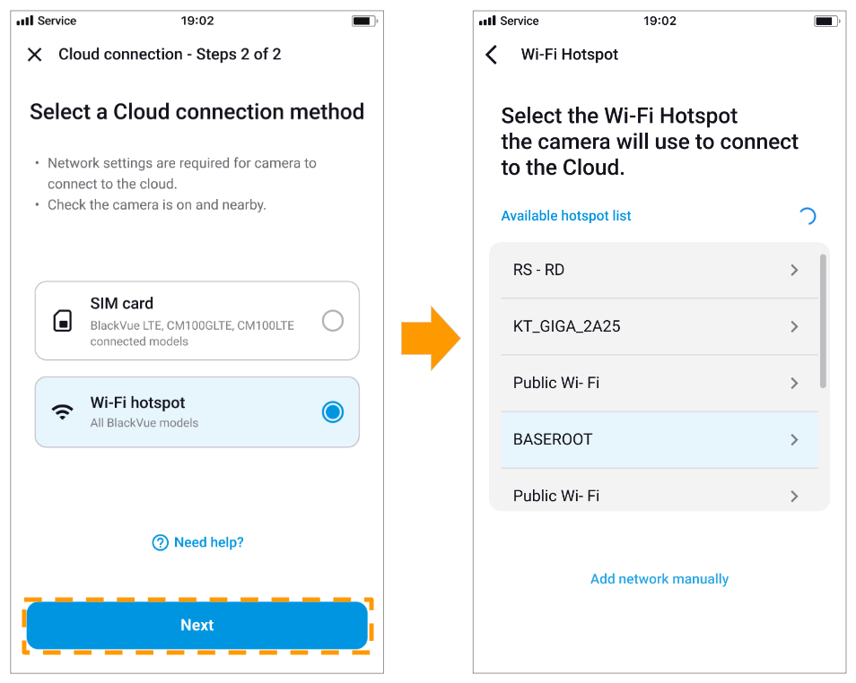Open the BASEROOT hotspot chevron
856x683 pixels.
[794, 440]
